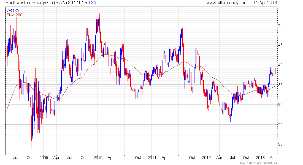Click the Stockcube Research Ltd copyright notice
This screenshot has height=165, width=303.
pyautogui.click(x=258, y=163)
